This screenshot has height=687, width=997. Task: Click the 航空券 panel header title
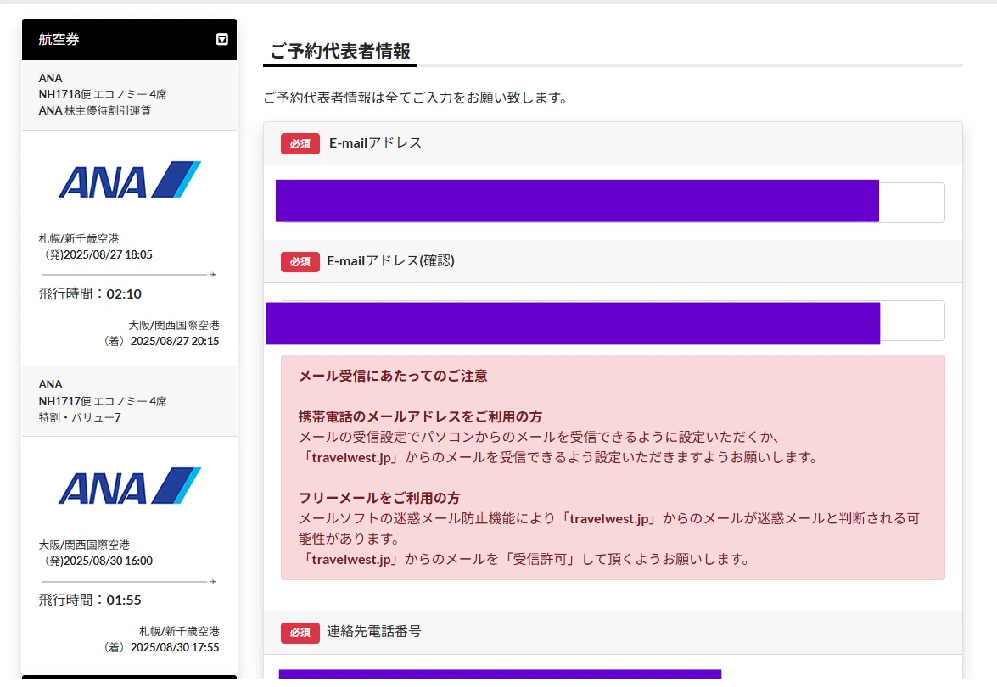pos(59,39)
